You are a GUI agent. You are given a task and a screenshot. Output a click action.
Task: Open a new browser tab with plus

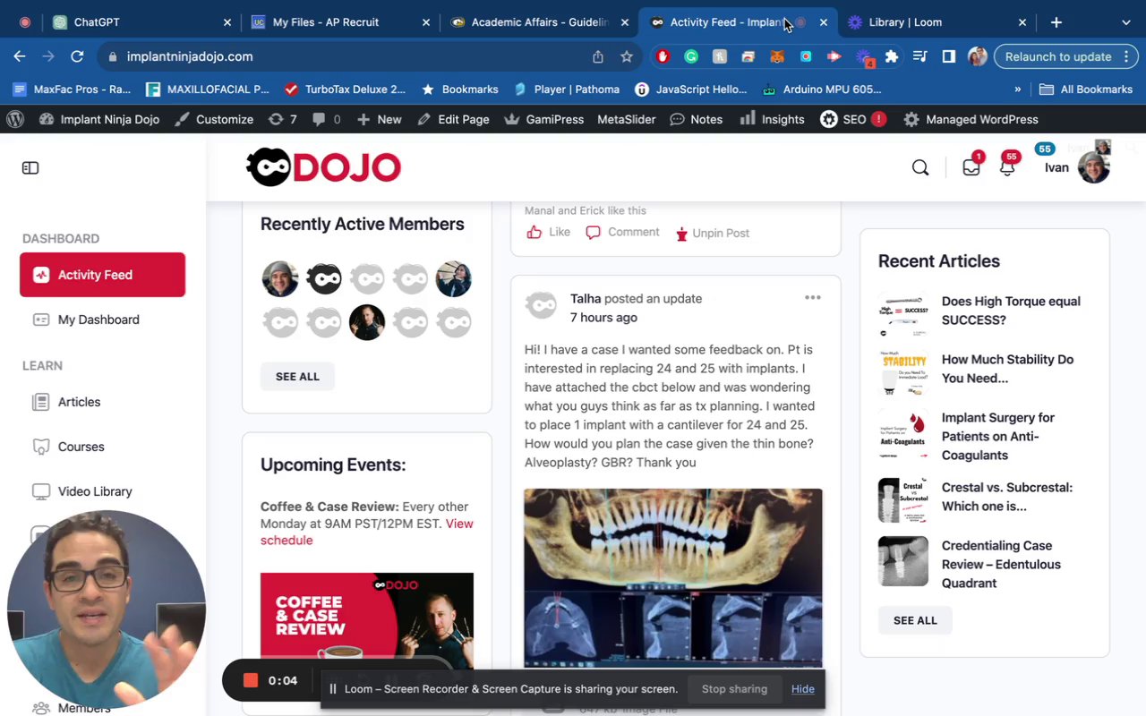pos(1056,22)
